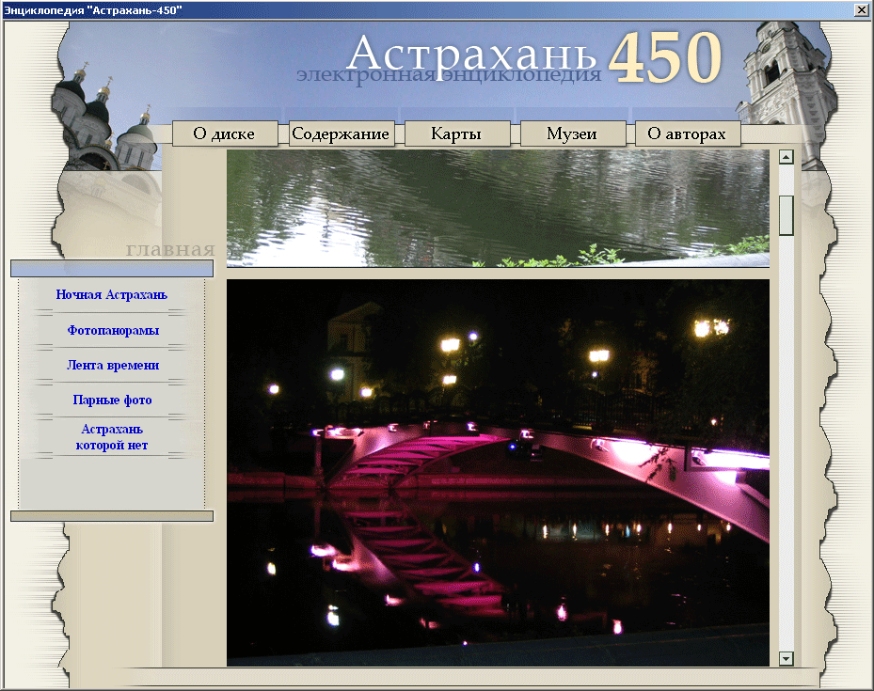
Task: Open the «О авторах» tab
Action: [688, 133]
